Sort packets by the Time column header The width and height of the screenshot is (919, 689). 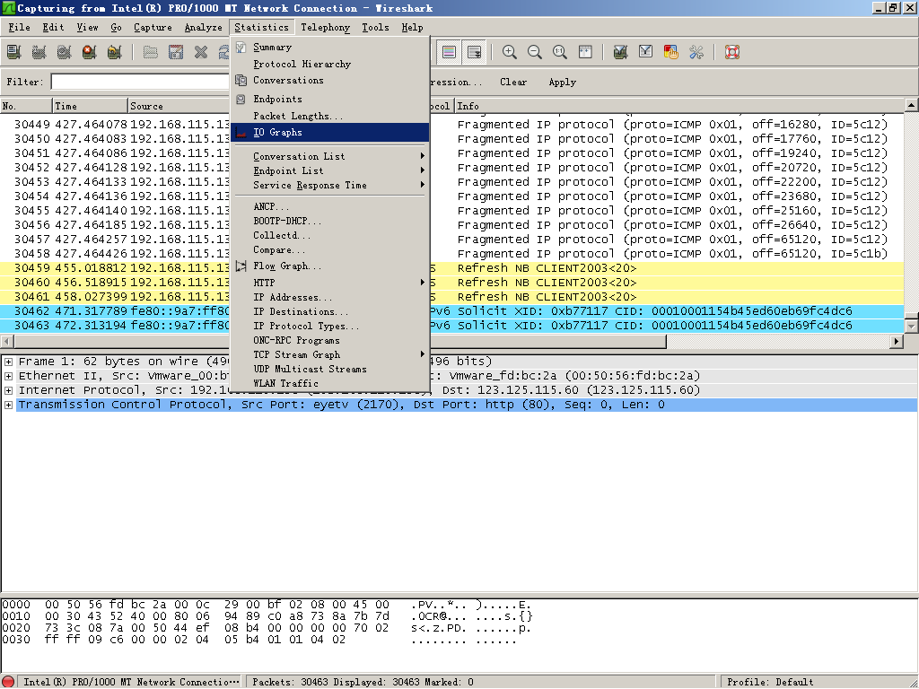tap(90, 106)
